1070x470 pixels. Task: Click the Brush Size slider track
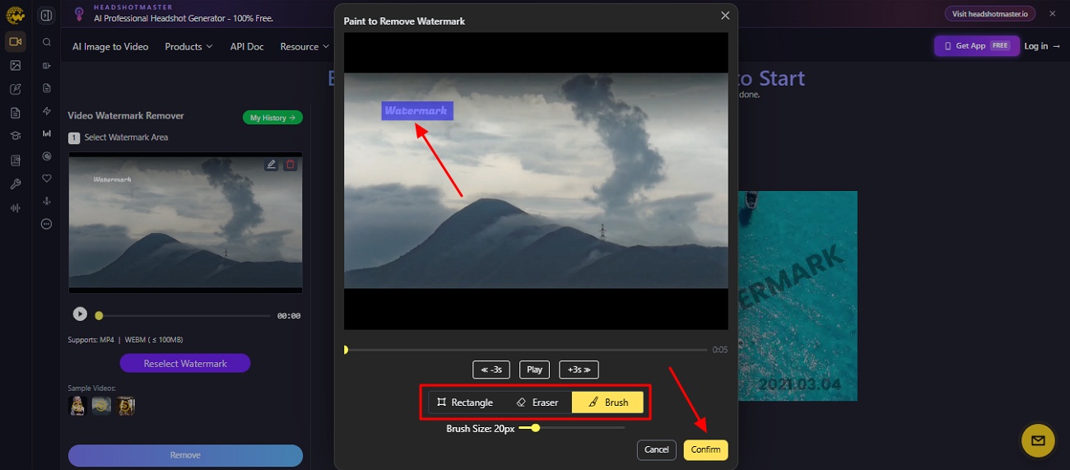click(572, 428)
